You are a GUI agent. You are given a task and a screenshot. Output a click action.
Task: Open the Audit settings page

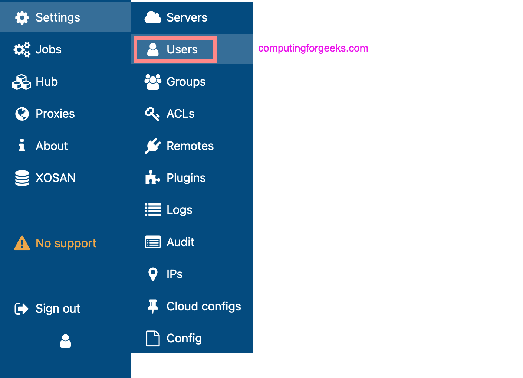point(180,242)
